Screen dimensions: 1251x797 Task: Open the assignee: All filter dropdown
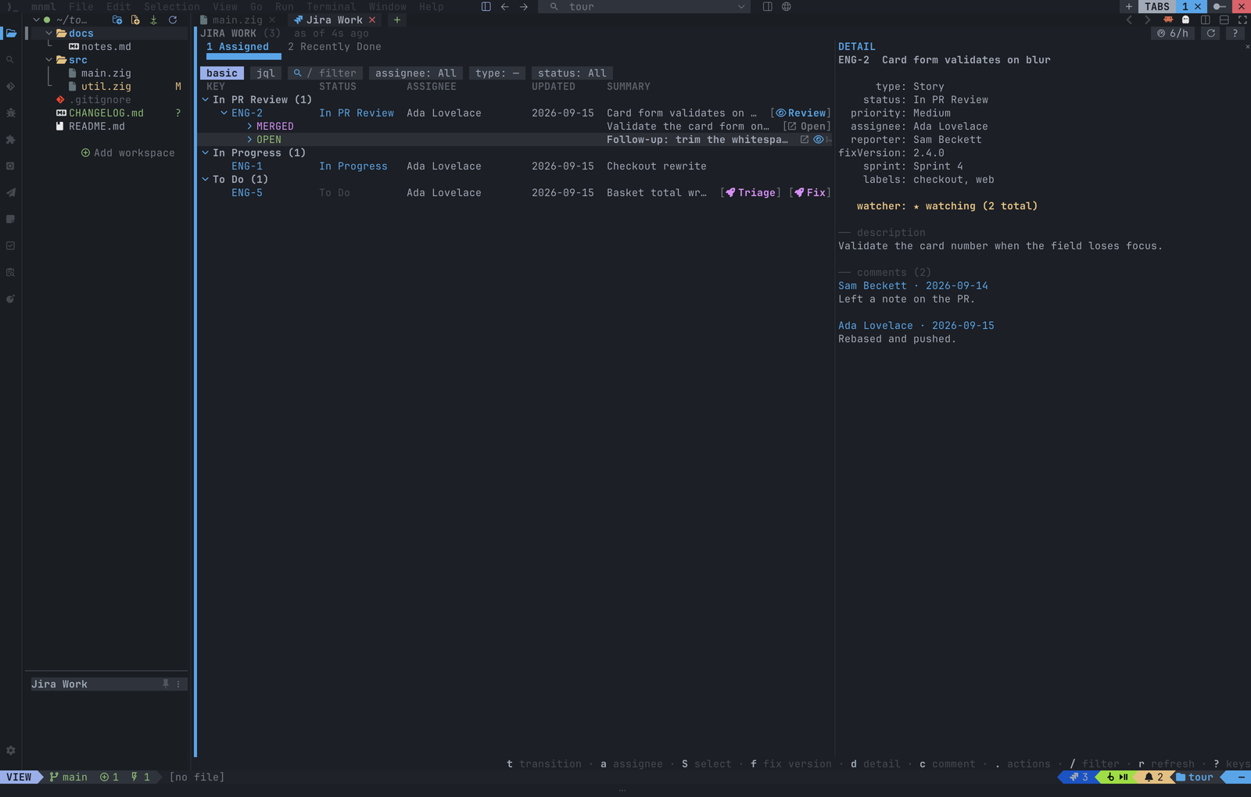click(x=416, y=73)
